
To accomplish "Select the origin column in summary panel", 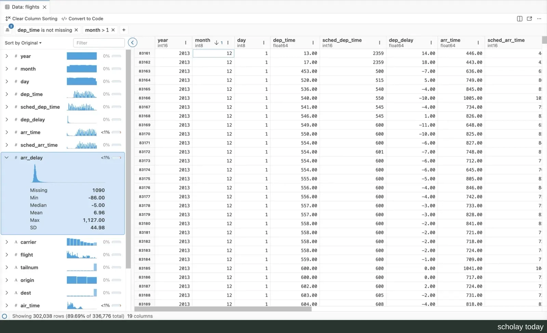I will 63,280.
